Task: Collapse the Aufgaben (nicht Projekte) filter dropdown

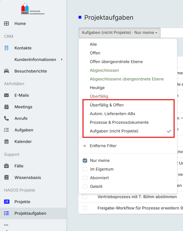Action: click(119, 33)
